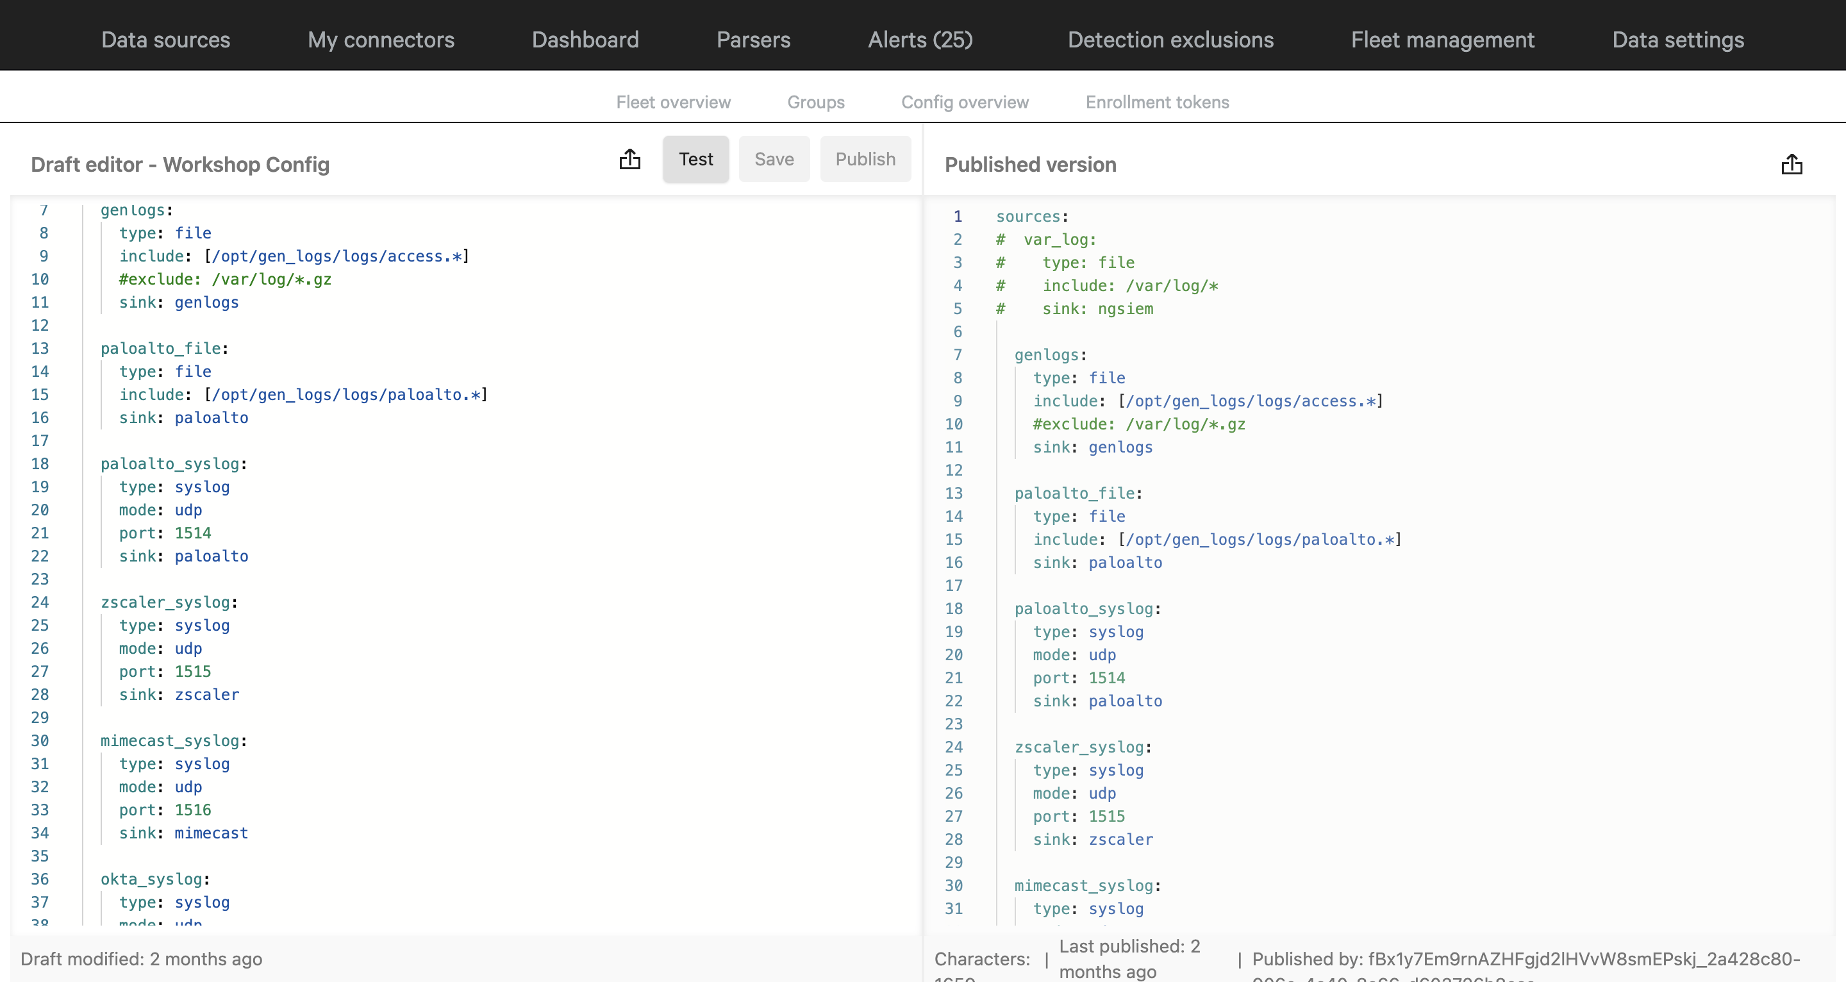Screen dimensions: 1846x982
Task: Click 'sink: mimecast' in draft editor
Action: [x=183, y=832]
